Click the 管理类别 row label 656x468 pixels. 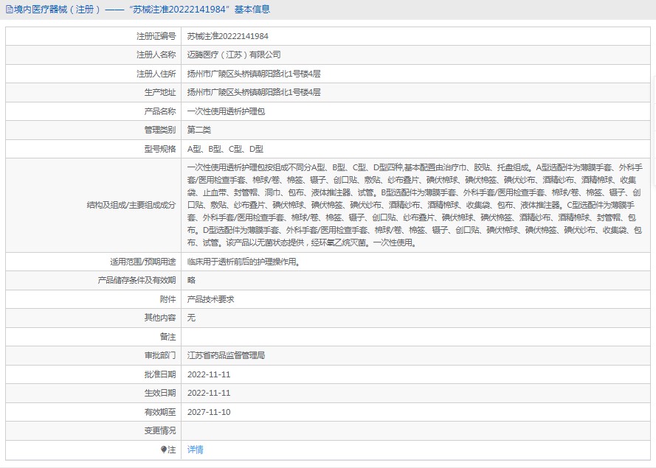[160, 130]
